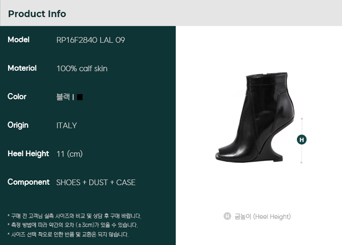Select the black color swatch
Image resolution: width=342 pixels, height=245 pixels.
(80, 97)
